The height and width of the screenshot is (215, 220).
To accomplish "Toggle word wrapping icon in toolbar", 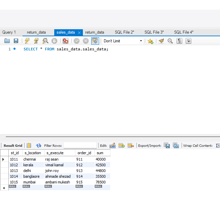I will pyautogui.click(x=188, y=41).
